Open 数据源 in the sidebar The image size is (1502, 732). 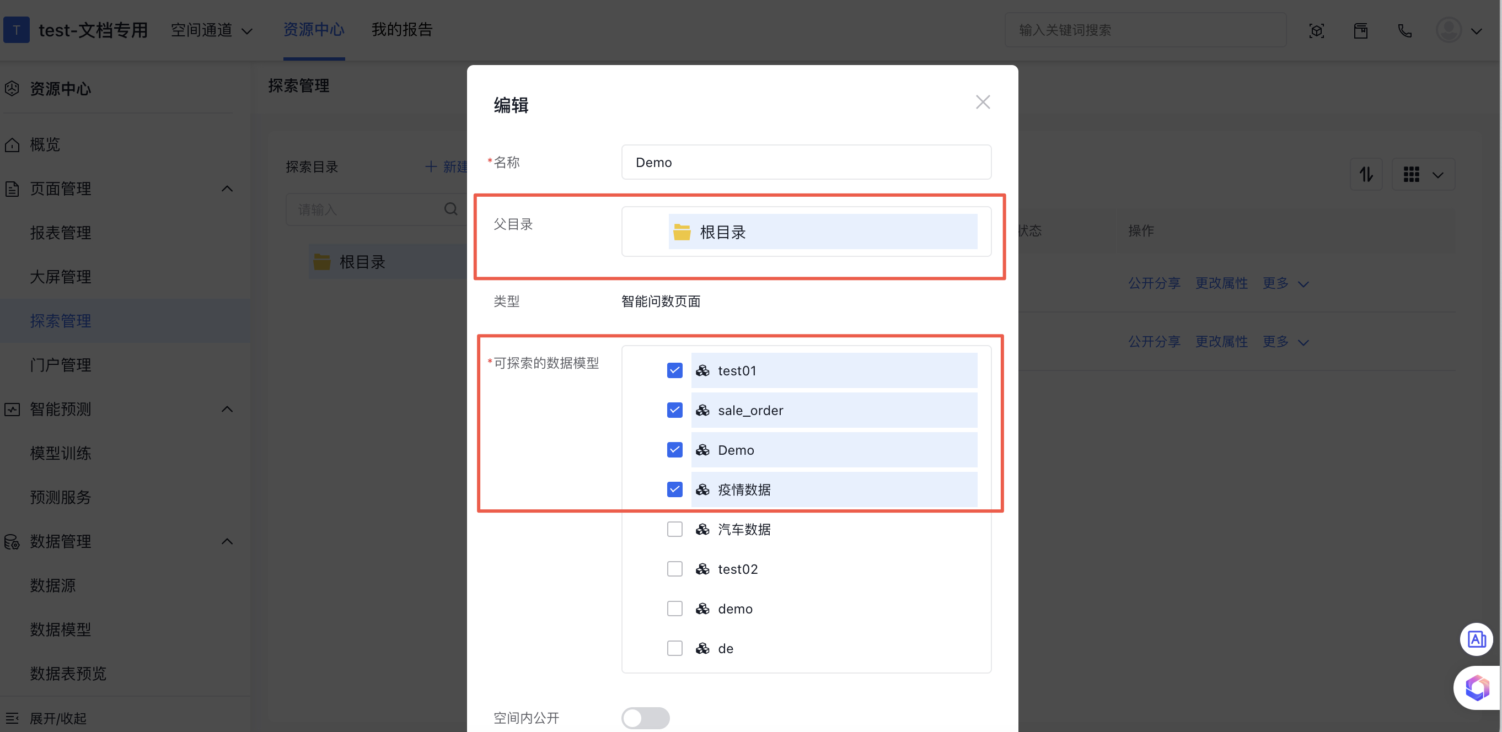click(x=53, y=585)
